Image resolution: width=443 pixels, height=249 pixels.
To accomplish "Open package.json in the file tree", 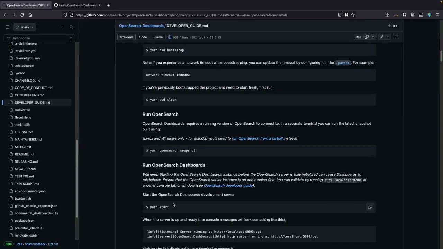I will (24, 221).
